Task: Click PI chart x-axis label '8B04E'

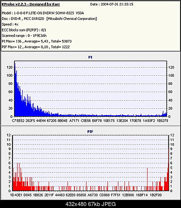Action: pos(62,121)
